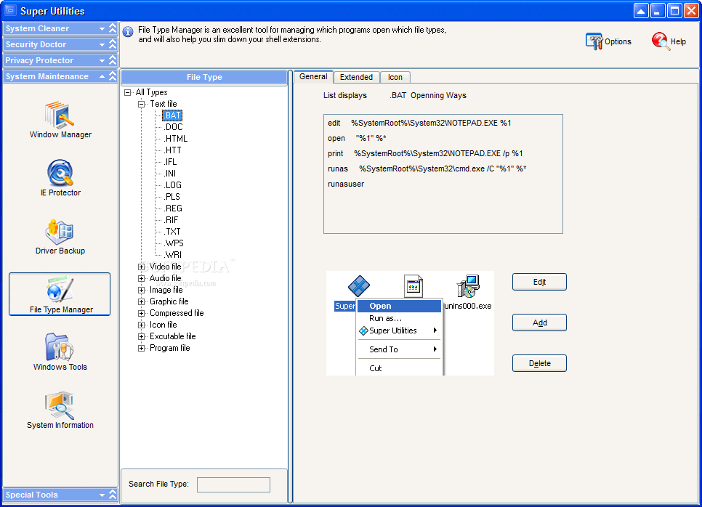The width and height of the screenshot is (702, 507).
Task: Select the File Type Manager icon
Action: coord(60,294)
